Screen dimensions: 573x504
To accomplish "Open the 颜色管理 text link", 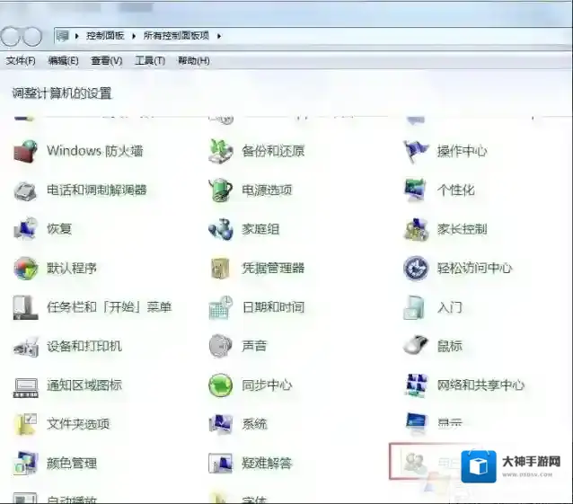I will 72,464.
